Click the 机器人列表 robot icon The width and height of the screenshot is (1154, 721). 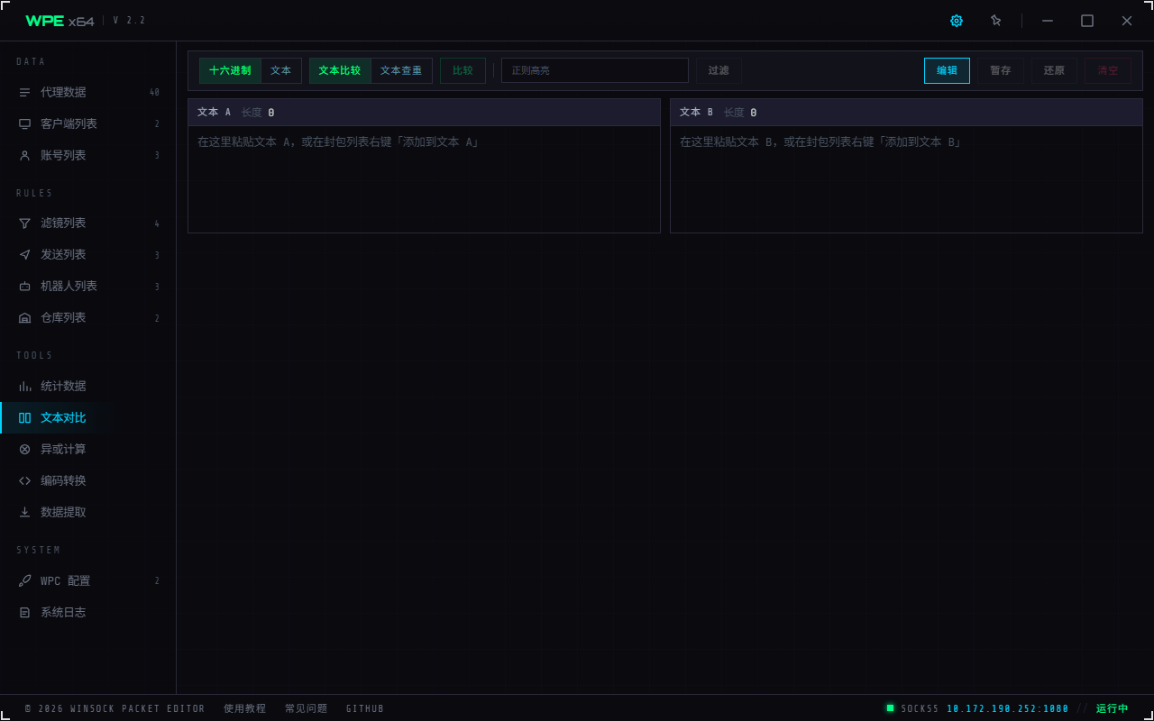[25, 286]
